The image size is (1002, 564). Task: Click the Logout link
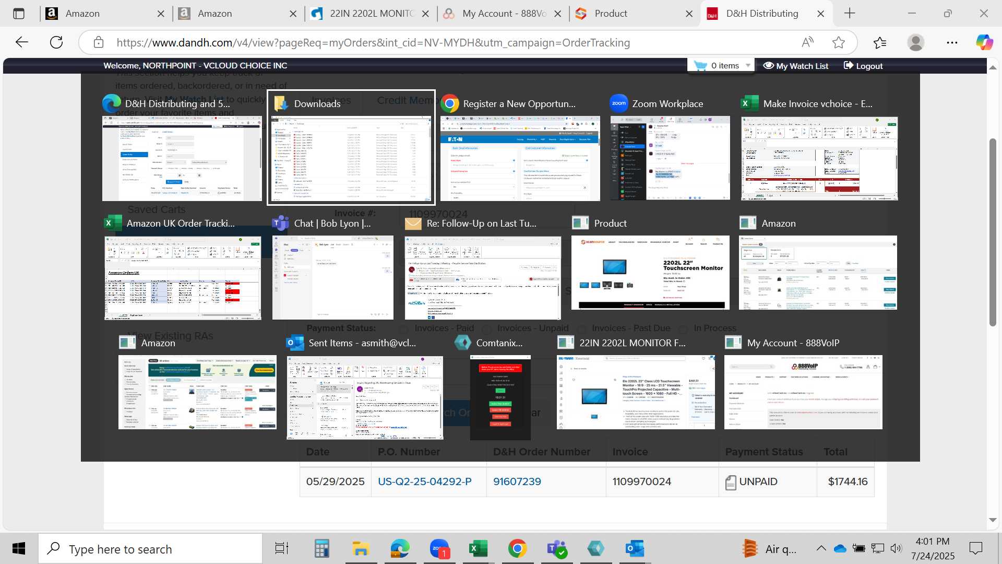(x=863, y=66)
